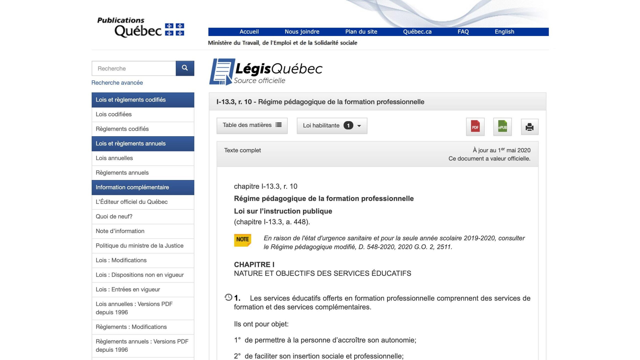
Task: Click the clock history icon beside article 1
Action: 228,297
